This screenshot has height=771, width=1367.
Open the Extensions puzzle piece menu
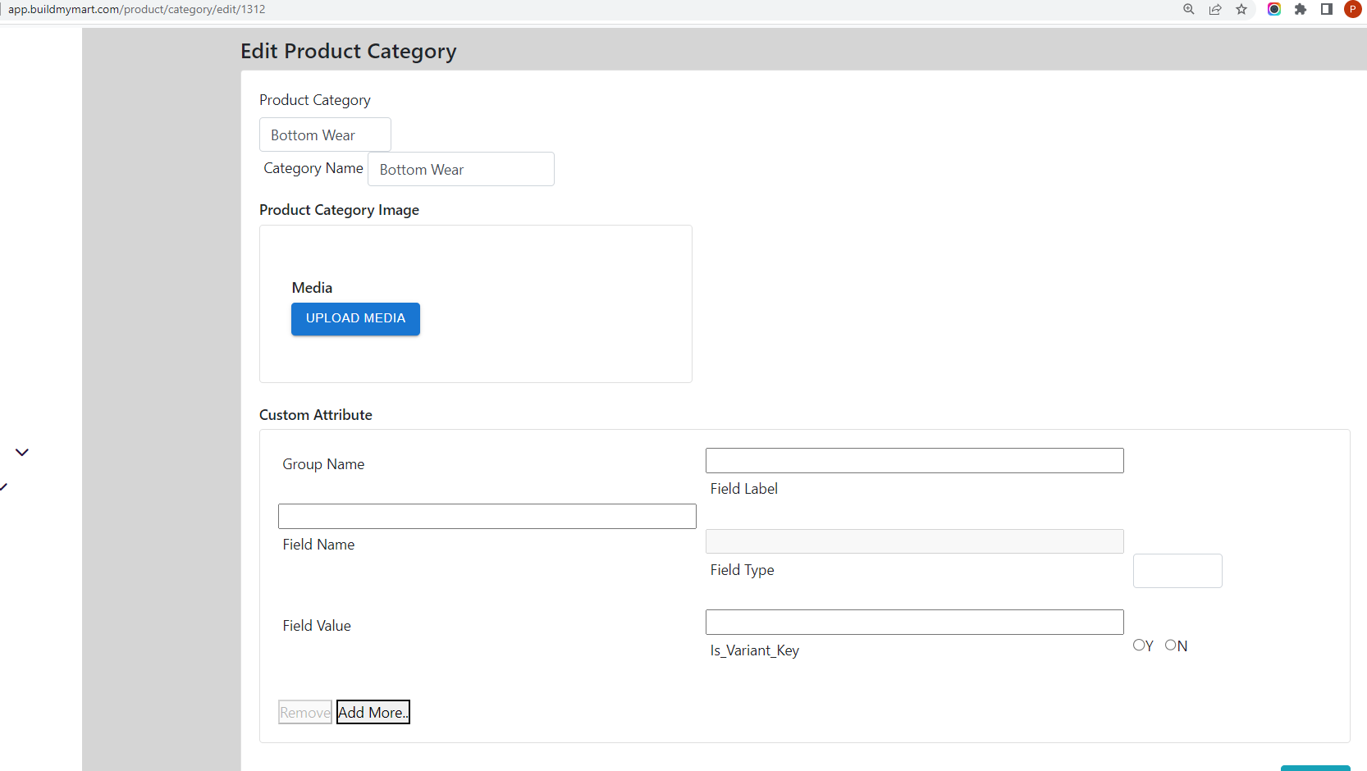pyautogui.click(x=1301, y=9)
